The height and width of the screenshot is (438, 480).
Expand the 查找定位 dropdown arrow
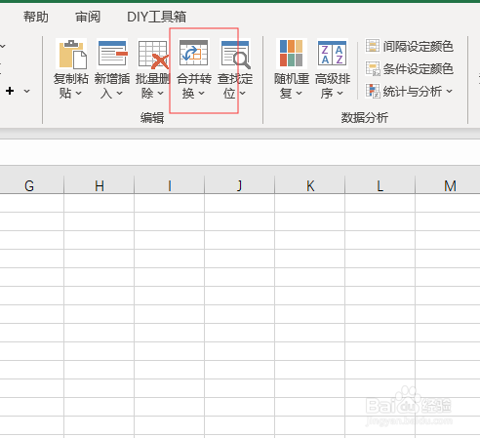pyautogui.click(x=243, y=94)
